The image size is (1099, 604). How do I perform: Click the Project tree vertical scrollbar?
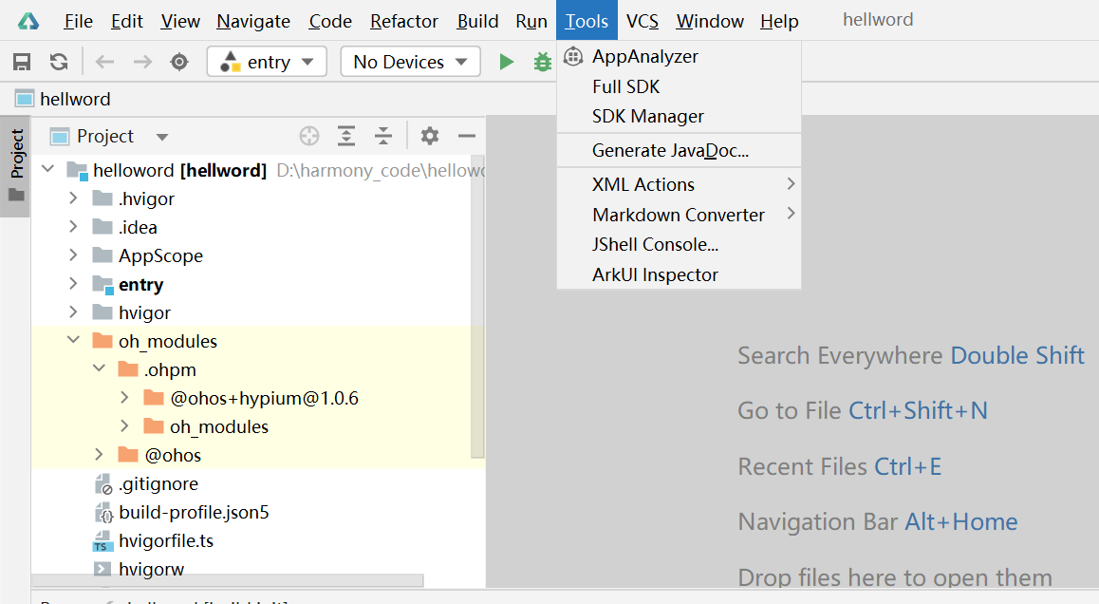coord(477,306)
